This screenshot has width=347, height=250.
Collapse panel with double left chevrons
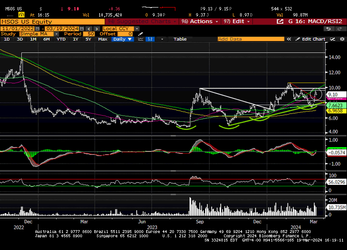289,39
